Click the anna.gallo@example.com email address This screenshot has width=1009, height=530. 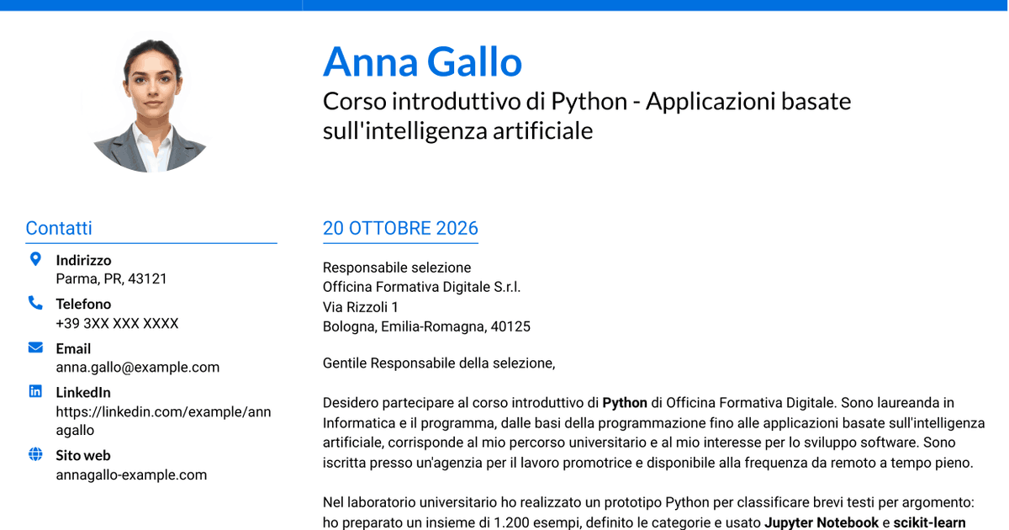(x=138, y=367)
